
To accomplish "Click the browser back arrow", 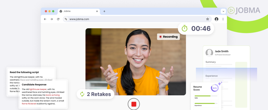I will (x=45, y=19).
